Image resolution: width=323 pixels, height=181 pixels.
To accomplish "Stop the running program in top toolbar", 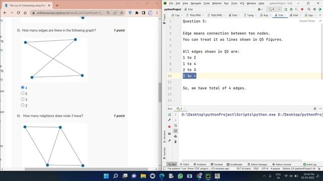I will coord(302,9).
